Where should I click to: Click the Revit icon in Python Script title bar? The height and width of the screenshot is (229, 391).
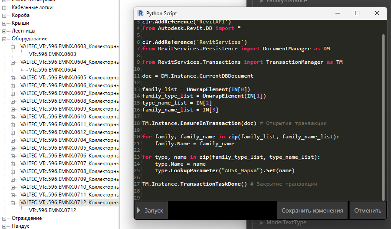point(141,13)
